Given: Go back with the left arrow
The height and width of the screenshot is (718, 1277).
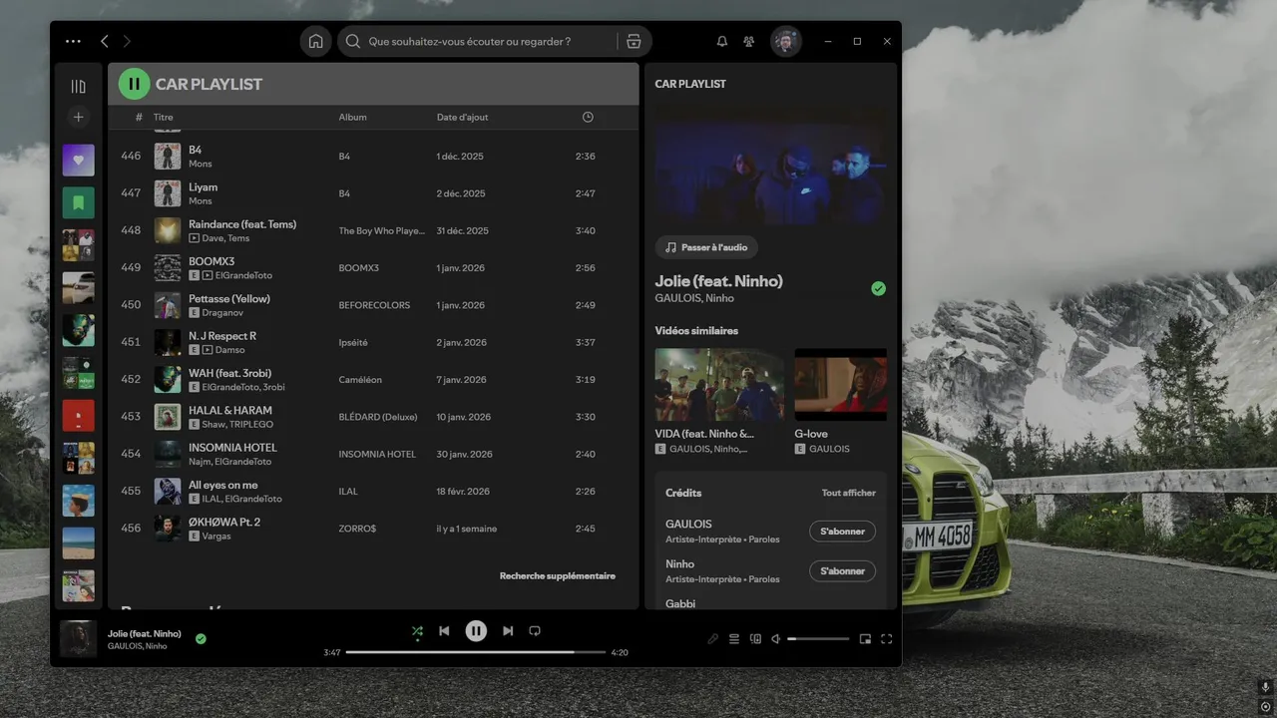Looking at the screenshot, I should (x=104, y=41).
